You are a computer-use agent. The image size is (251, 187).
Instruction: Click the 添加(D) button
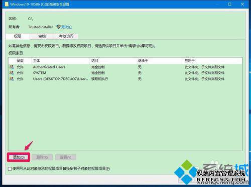point(19,157)
